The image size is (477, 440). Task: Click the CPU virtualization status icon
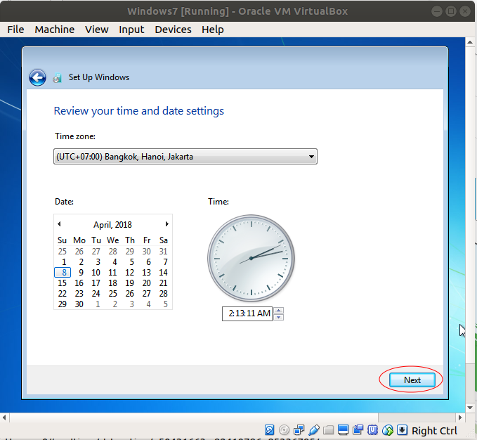tap(372, 430)
